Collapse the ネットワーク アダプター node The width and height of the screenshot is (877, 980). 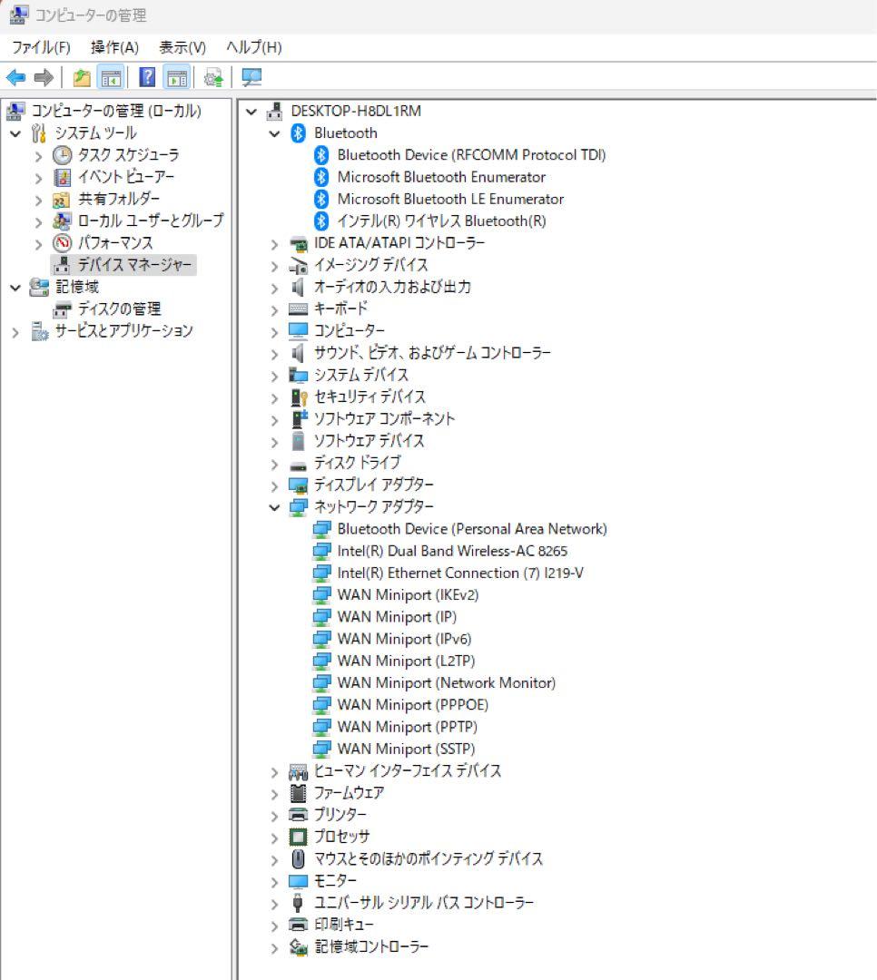click(x=274, y=506)
